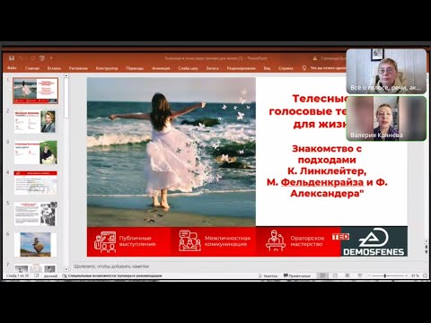
Task: Click video tile of Валерия Крянева
Action: pos(386,118)
